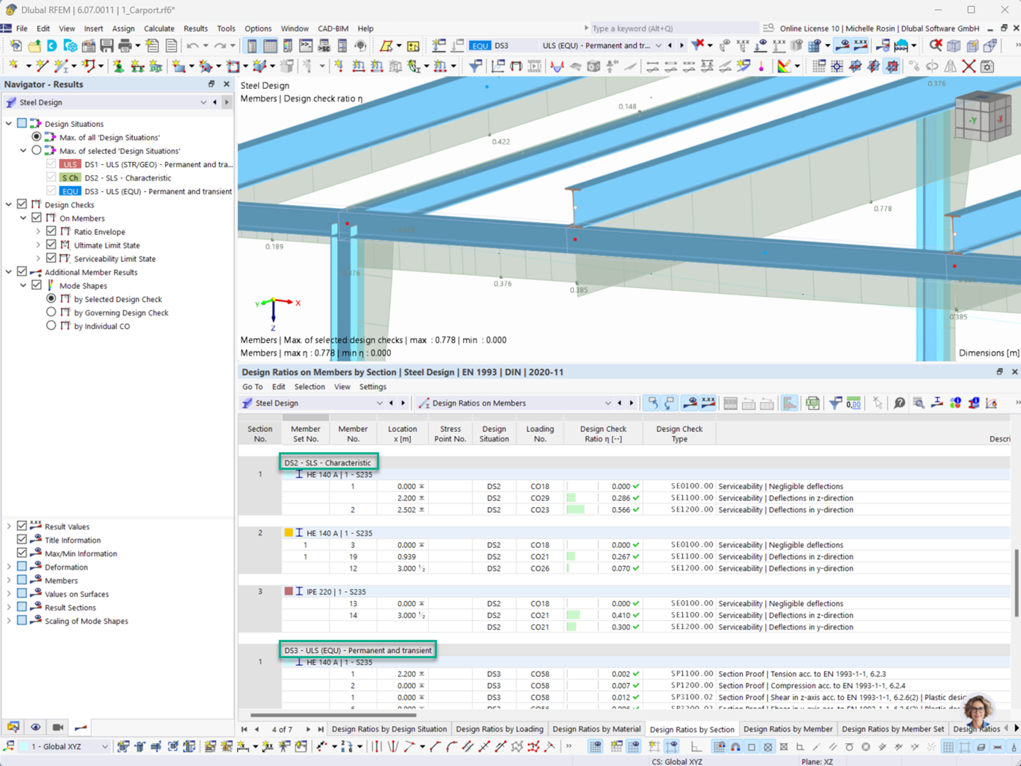Apply the table filter funnel tool

(x=834, y=403)
